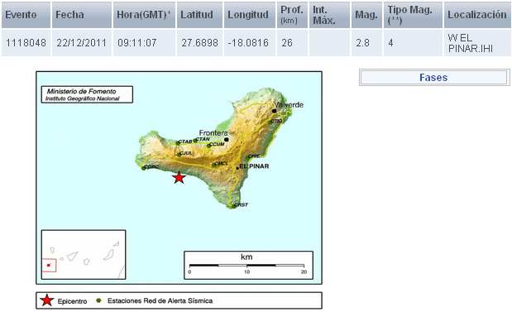Click the Localización column header
The image size is (512, 312).
477,15
